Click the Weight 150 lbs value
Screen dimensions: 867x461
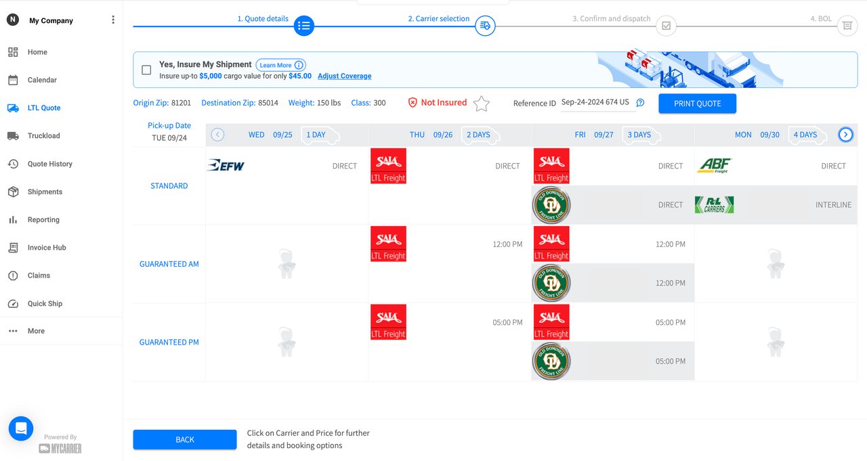tap(329, 103)
